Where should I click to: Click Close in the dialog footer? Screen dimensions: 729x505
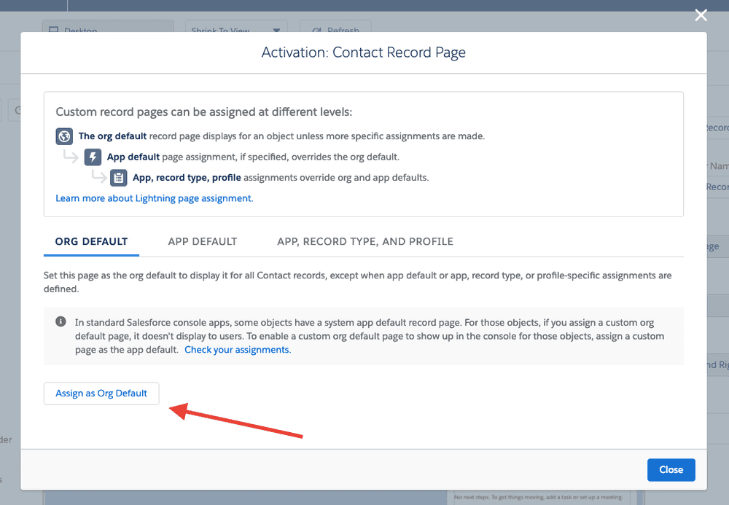(671, 469)
